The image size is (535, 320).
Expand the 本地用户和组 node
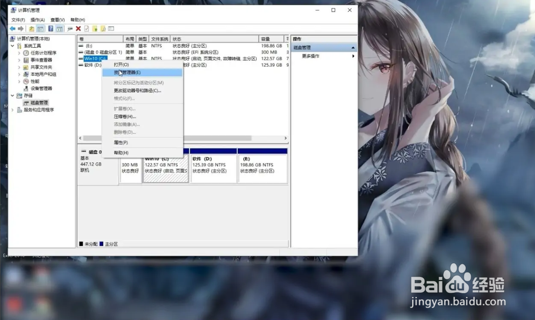pos(19,74)
